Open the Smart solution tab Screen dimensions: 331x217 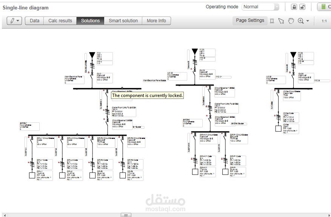(123, 21)
